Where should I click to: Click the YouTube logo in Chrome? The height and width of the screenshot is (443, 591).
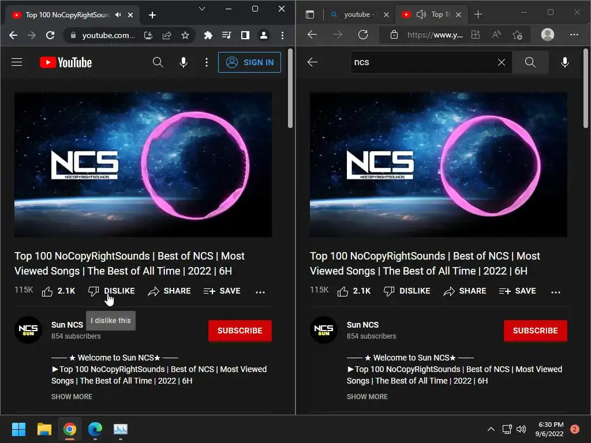[66, 62]
